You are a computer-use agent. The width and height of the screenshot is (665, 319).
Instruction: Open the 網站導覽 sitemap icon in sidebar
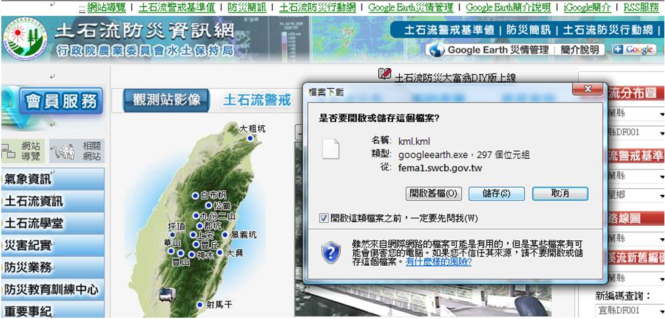24,151
